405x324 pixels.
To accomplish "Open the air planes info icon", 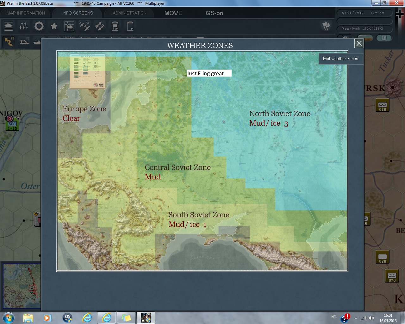I will 84,26.
